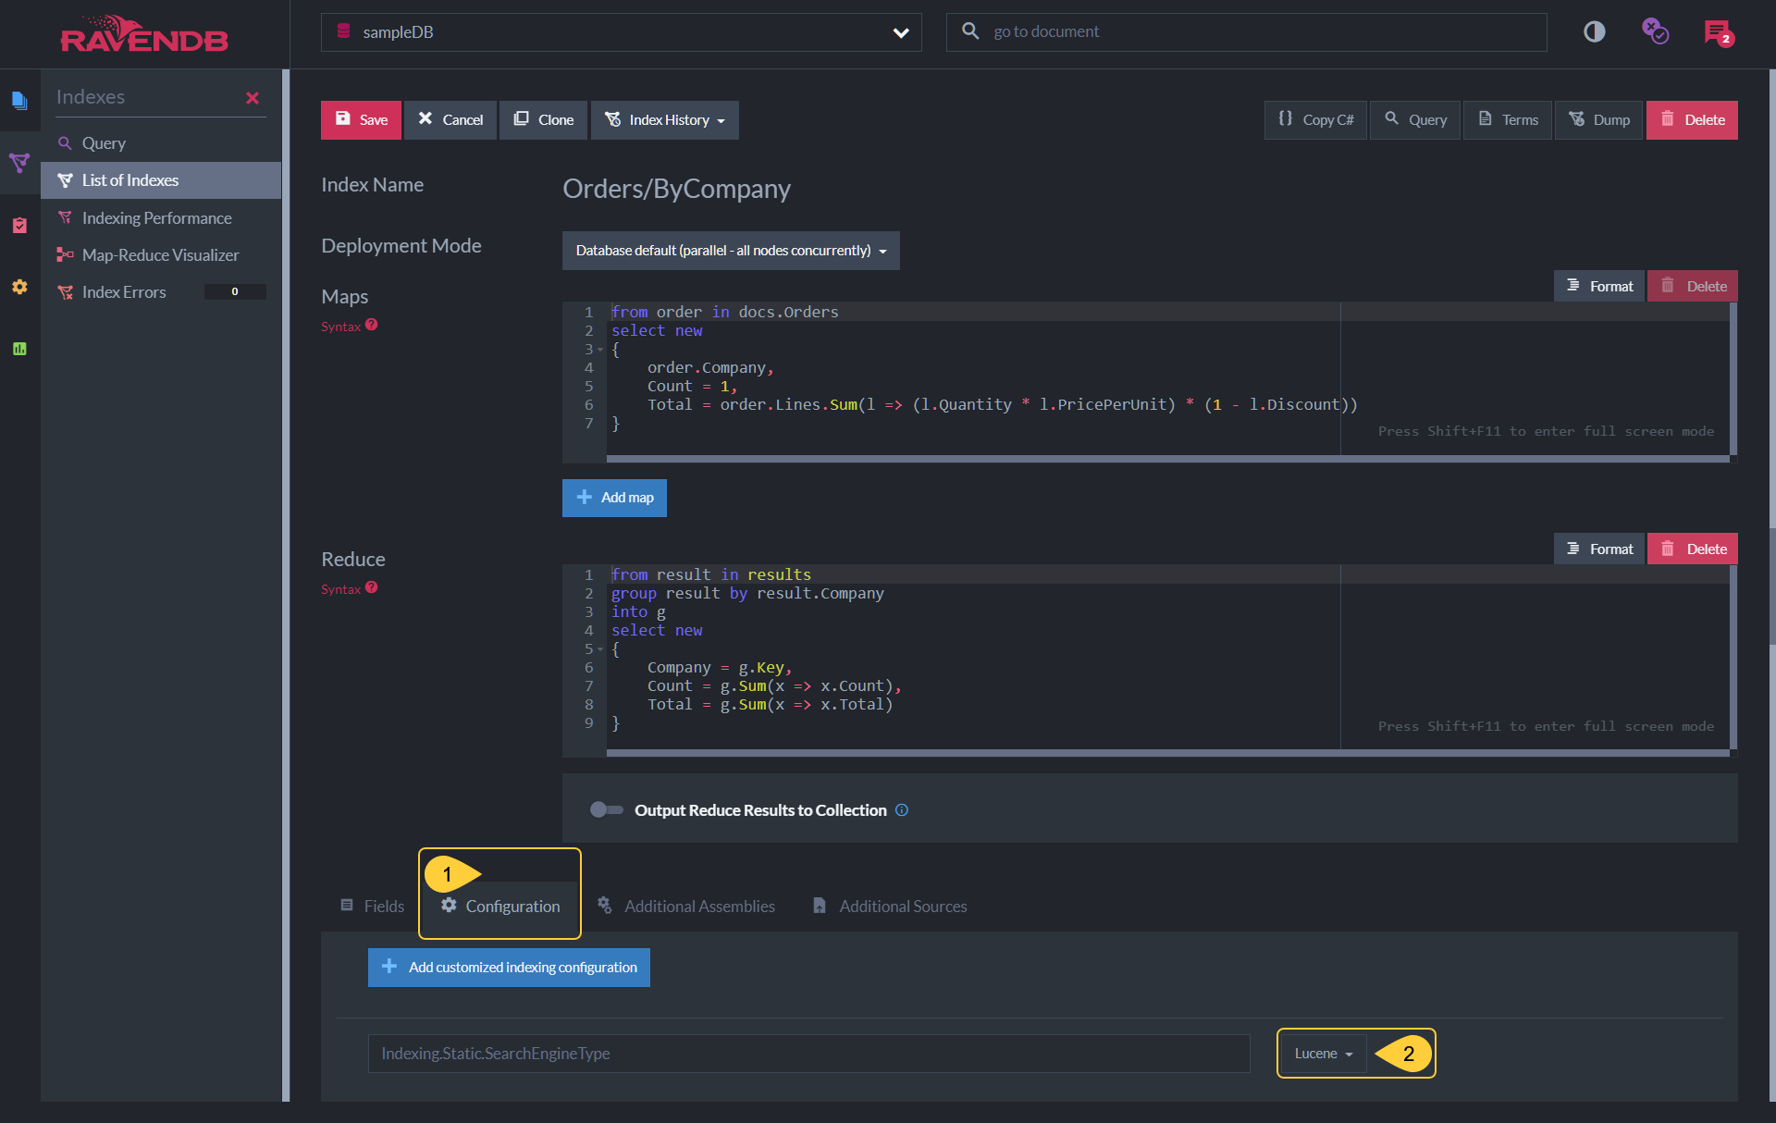The height and width of the screenshot is (1123, 1776).
Task: Switch to the Configuration tab
Action: 500,907
